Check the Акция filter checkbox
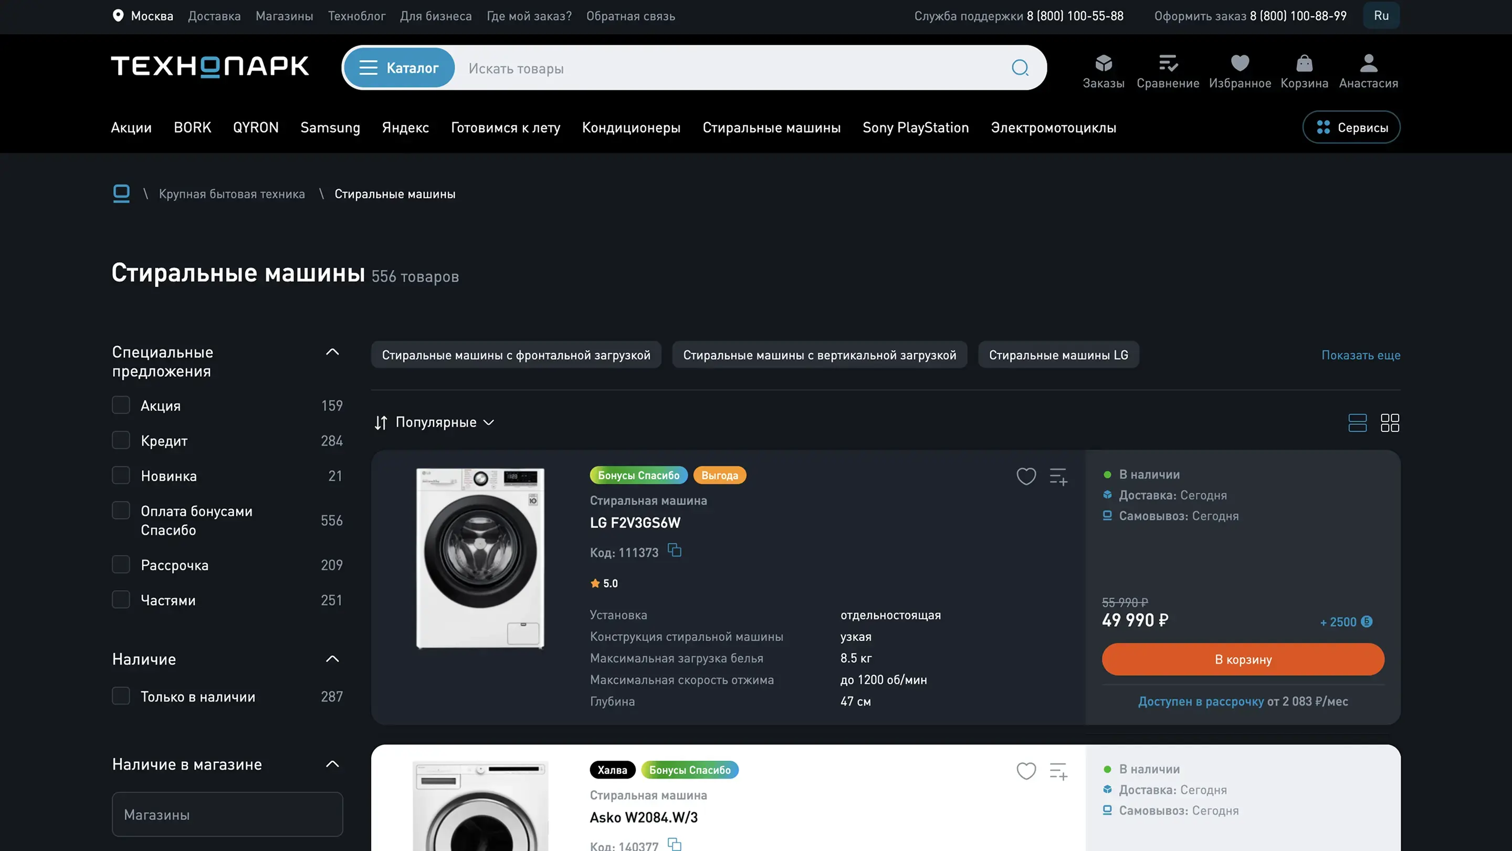Viewport: 1512px width, 851px height. (x=121, y=405)
